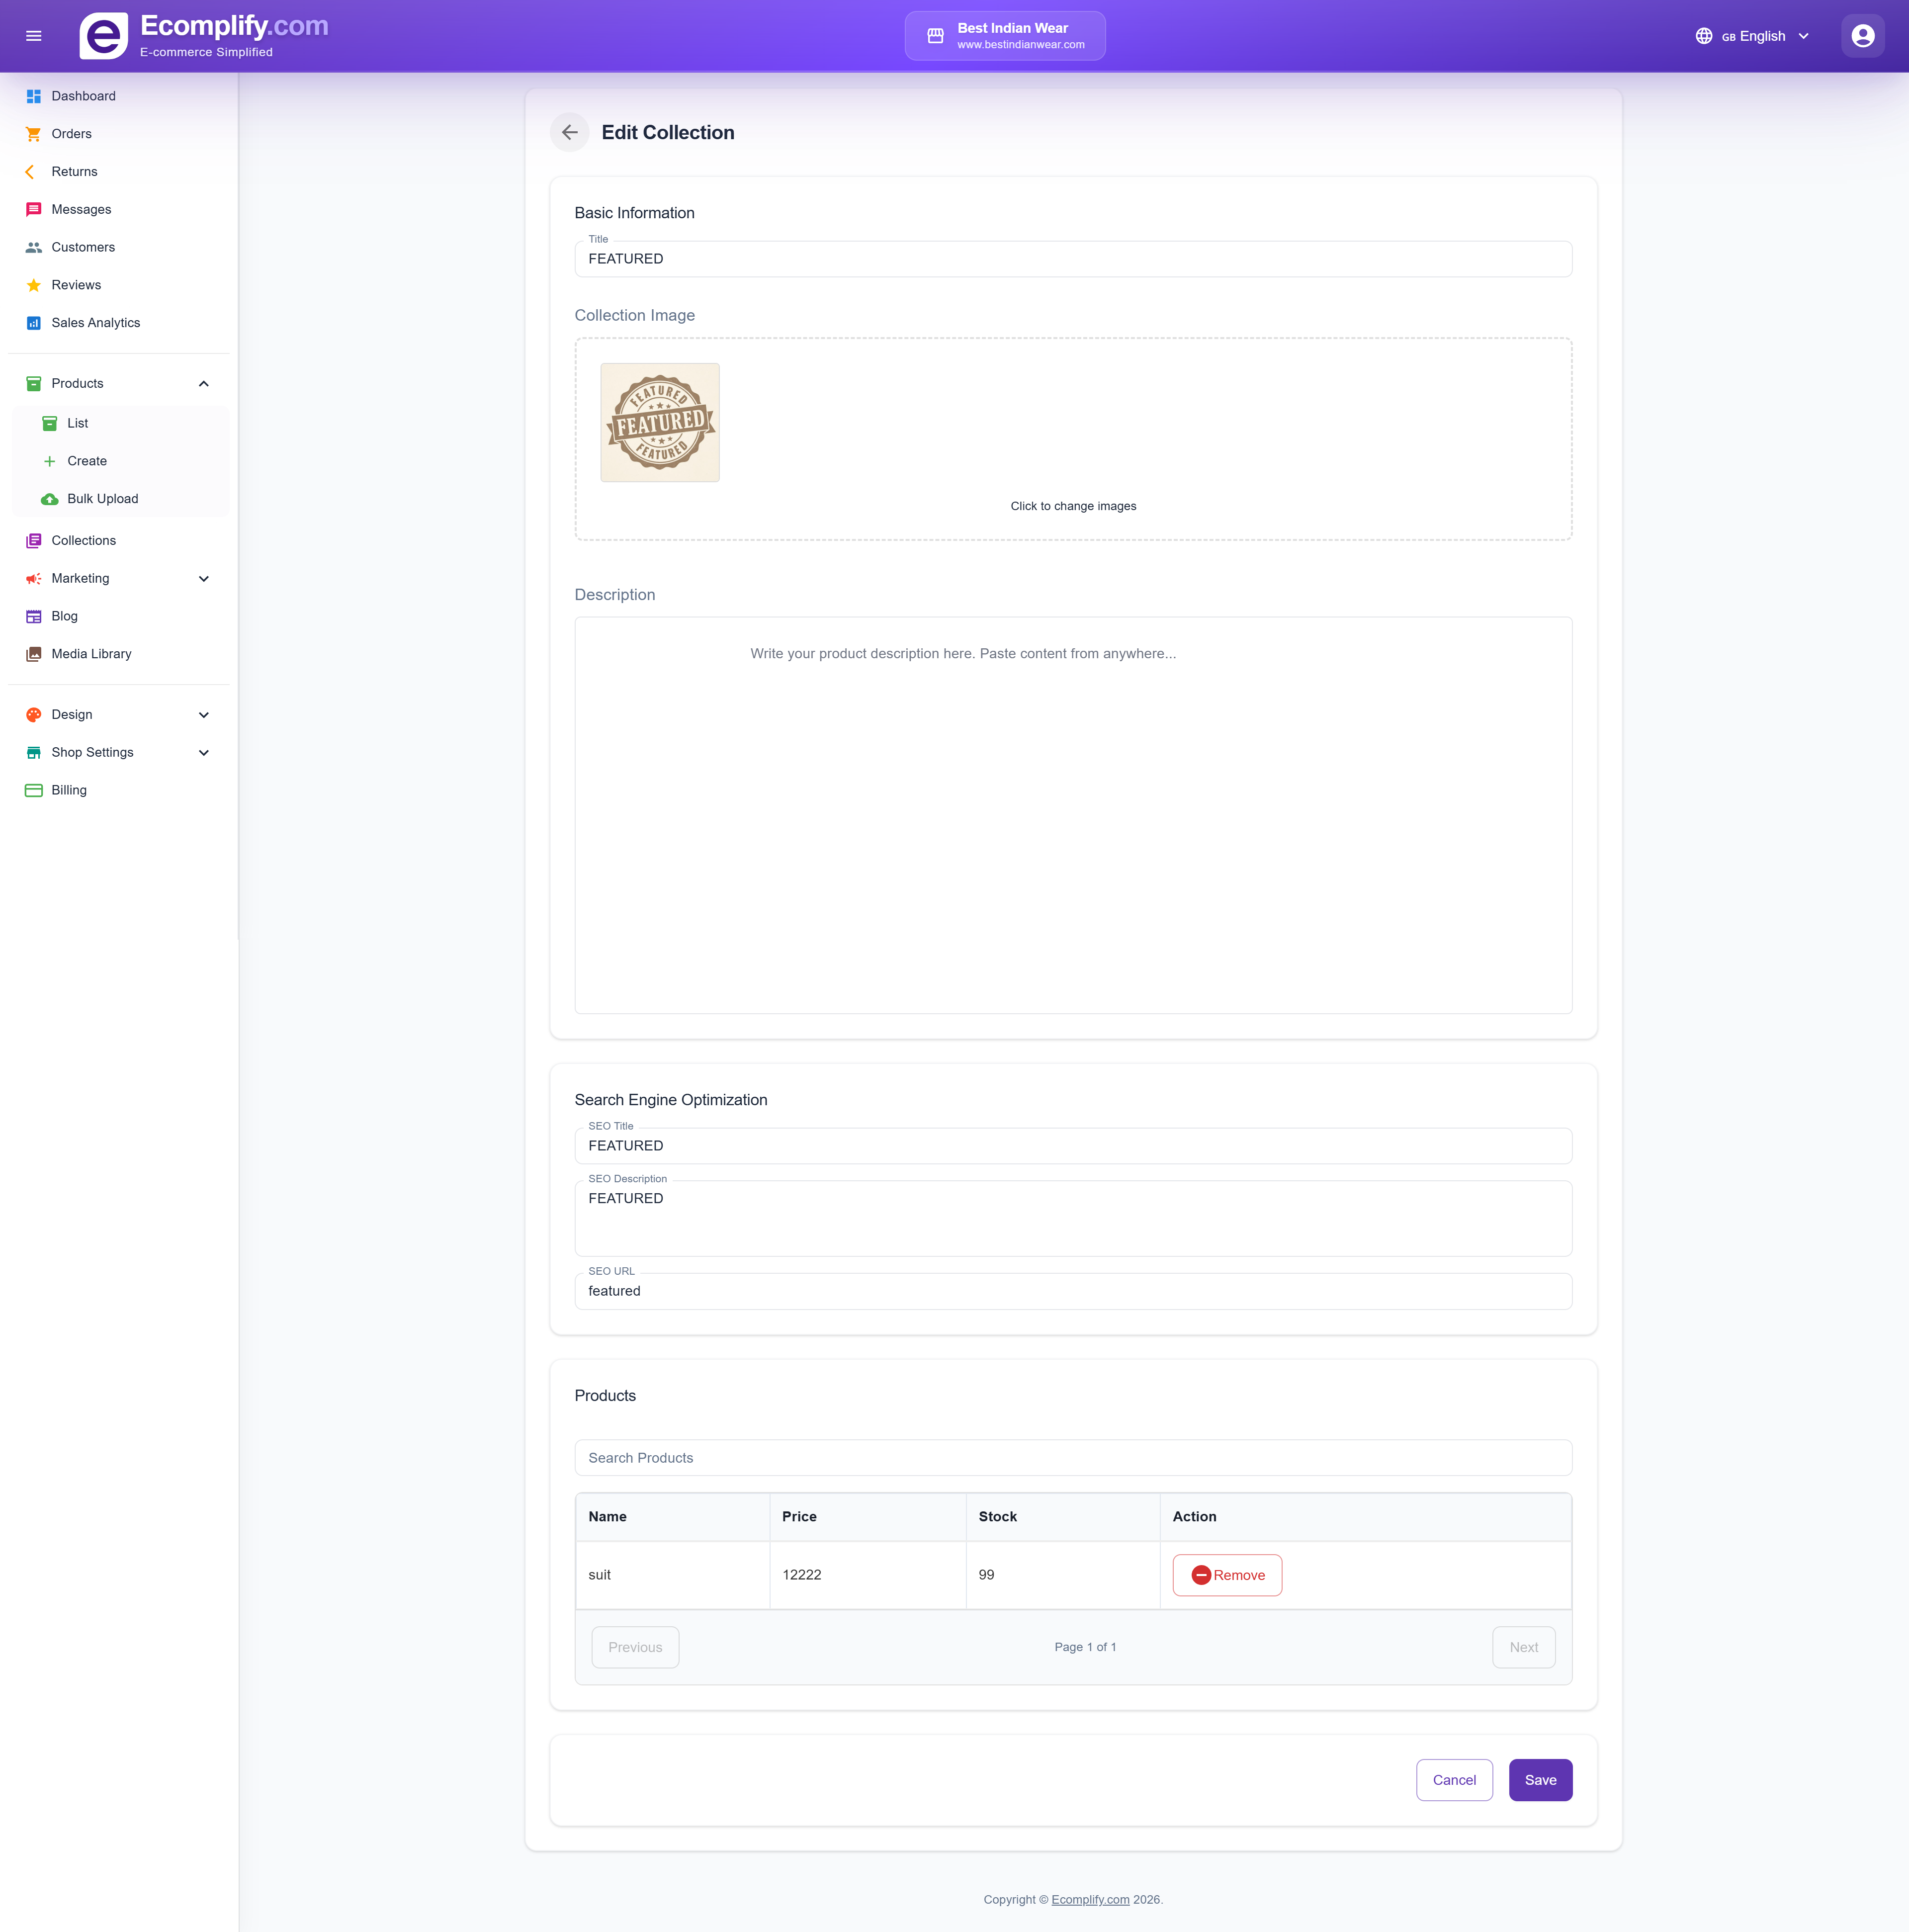This screenshot has height=1932, width=1909.
Task: Click the back arrow beside Edit Collection
Action: coord(569,132)
